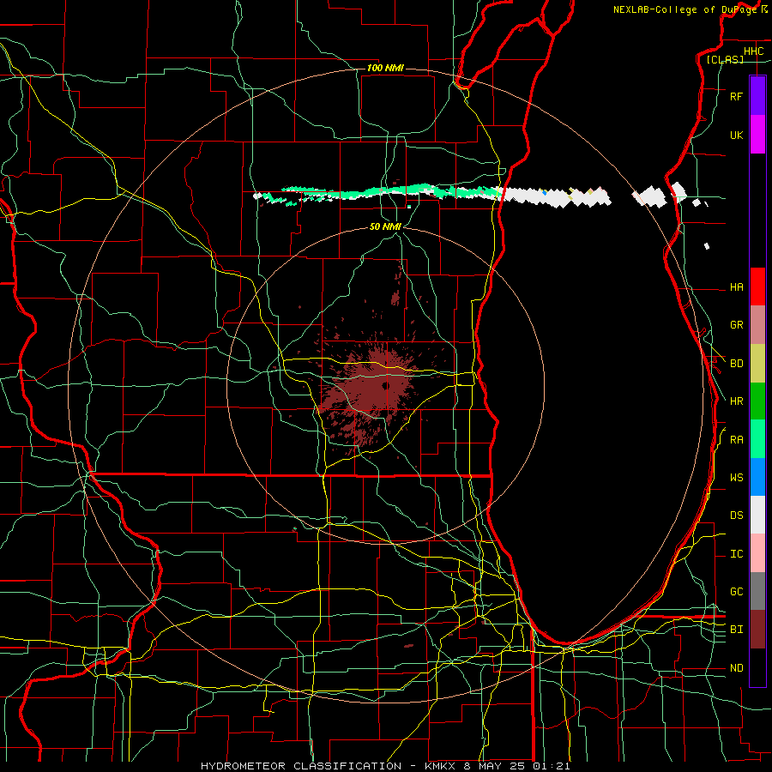The image size is (772, 772).
Task: Click the BD legend label
Action: [x=736, y=364]
